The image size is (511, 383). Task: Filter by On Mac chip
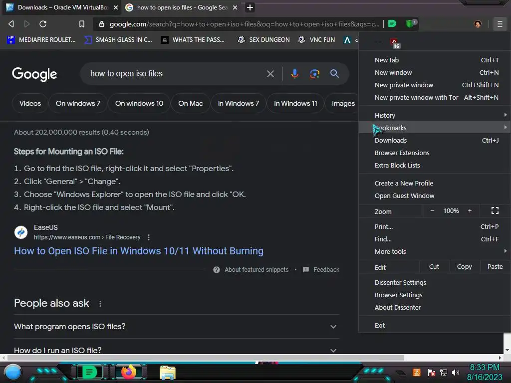(190, 103)
